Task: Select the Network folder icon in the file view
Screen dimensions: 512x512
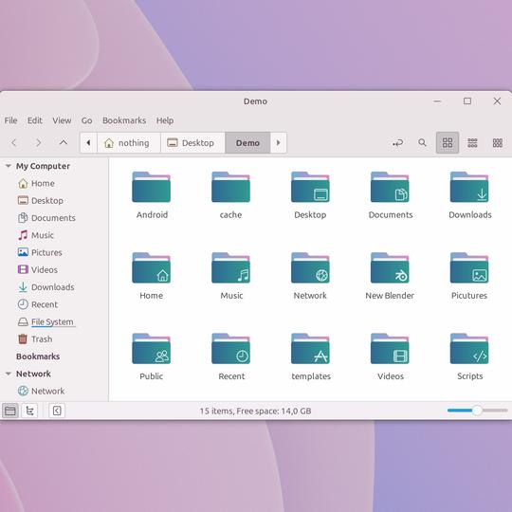Action: pyautogui.click(x=310, y=267)
